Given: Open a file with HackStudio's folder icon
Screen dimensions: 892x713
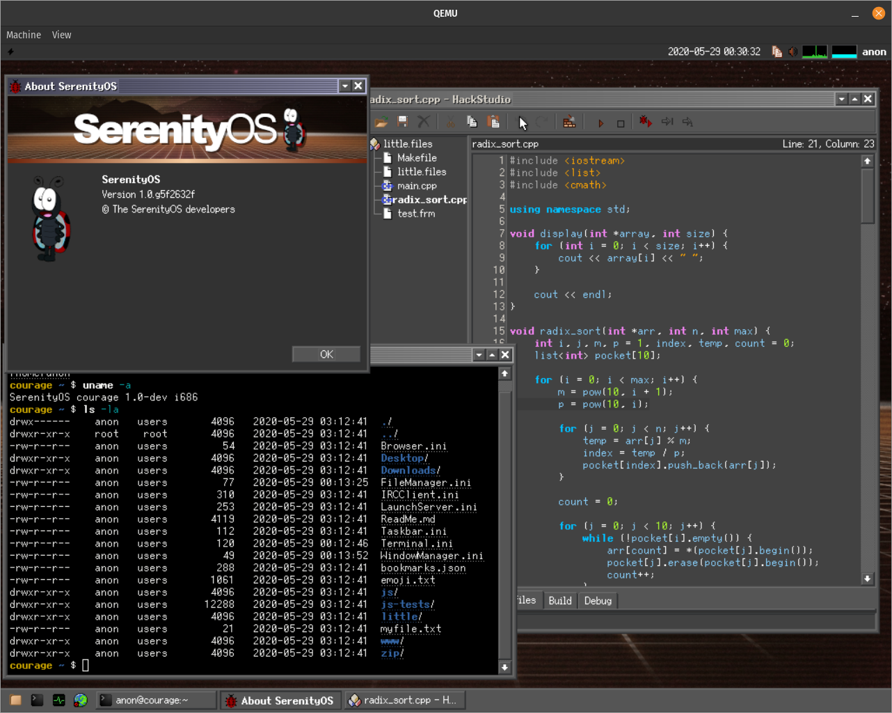Looking at the screenshot, I should (x=381, y=122).
